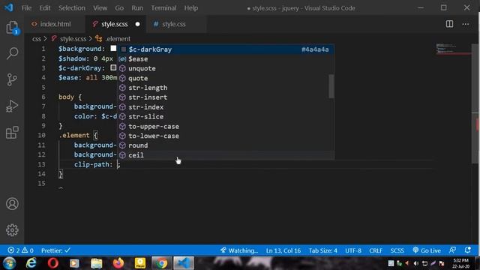Click unsaved dot on style.scss tab
The height and width of the screenshot is (270, 480).
[x=138, y=24]
